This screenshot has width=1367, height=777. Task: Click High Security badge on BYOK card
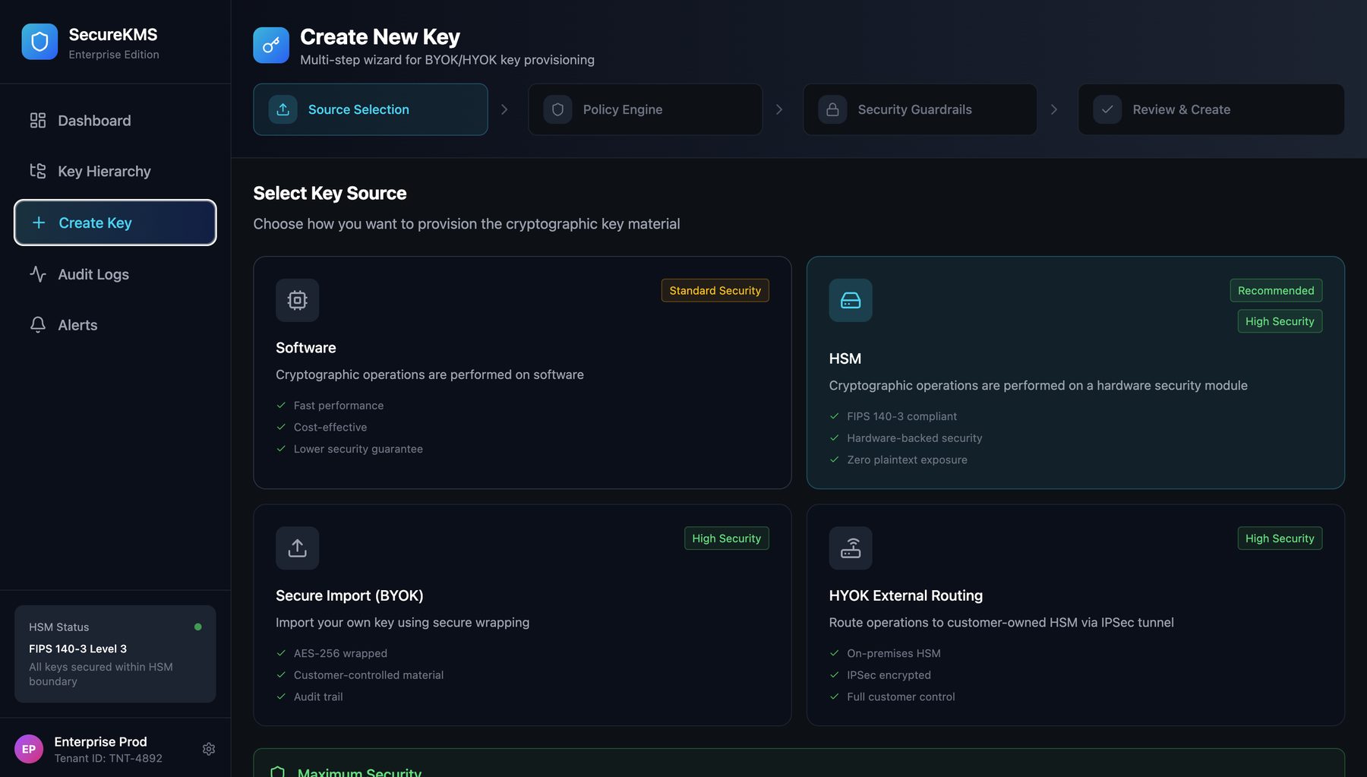[x=726, y=539]
